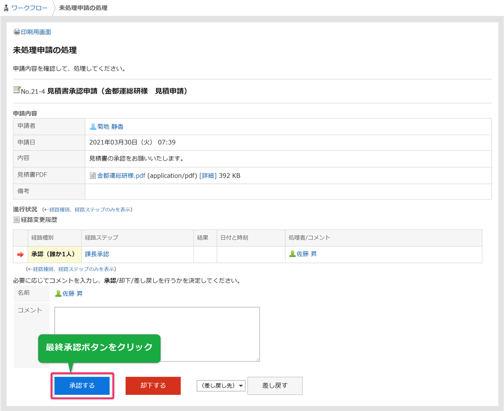Click the request title 見積書承認申請（金都運総研様 見積申請）
The width and height of the screenshot is (504, 411).
click(117, 91)
